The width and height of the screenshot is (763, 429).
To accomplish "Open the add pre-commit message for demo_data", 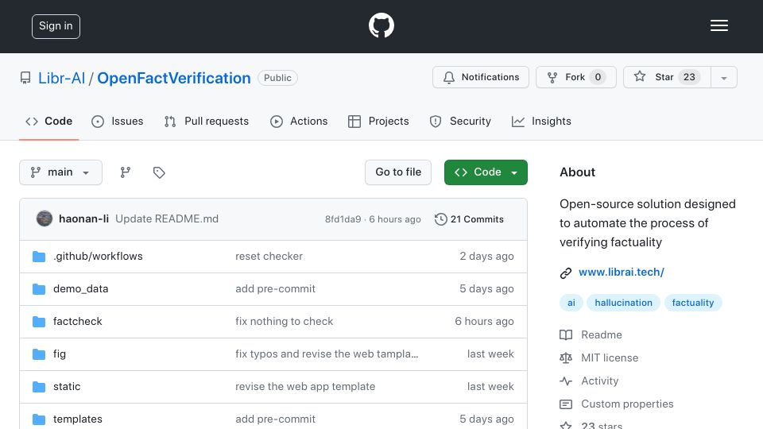I will [276, 289].
